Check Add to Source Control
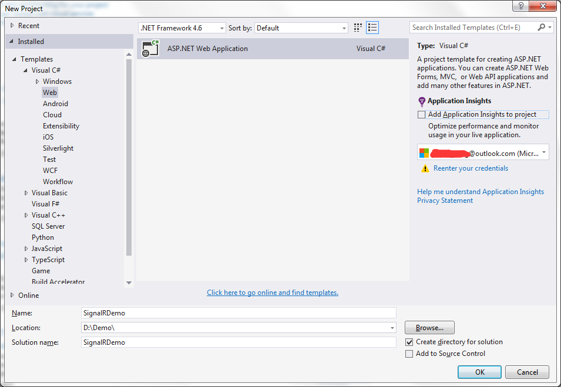 (x=409, y=354)
